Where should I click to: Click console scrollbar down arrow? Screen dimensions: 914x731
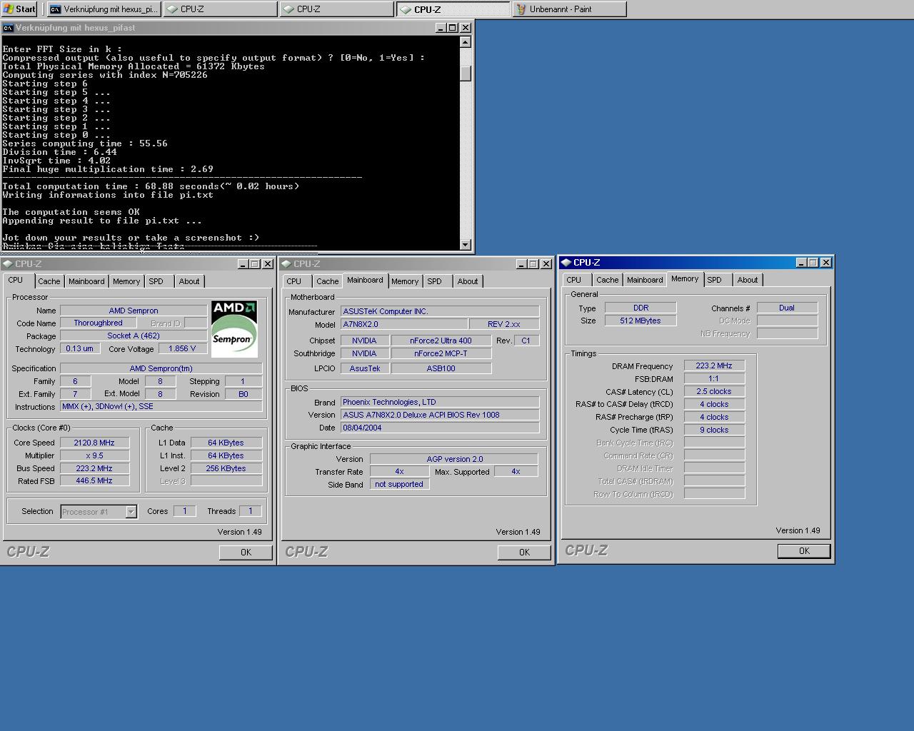(x=466, y=244)
